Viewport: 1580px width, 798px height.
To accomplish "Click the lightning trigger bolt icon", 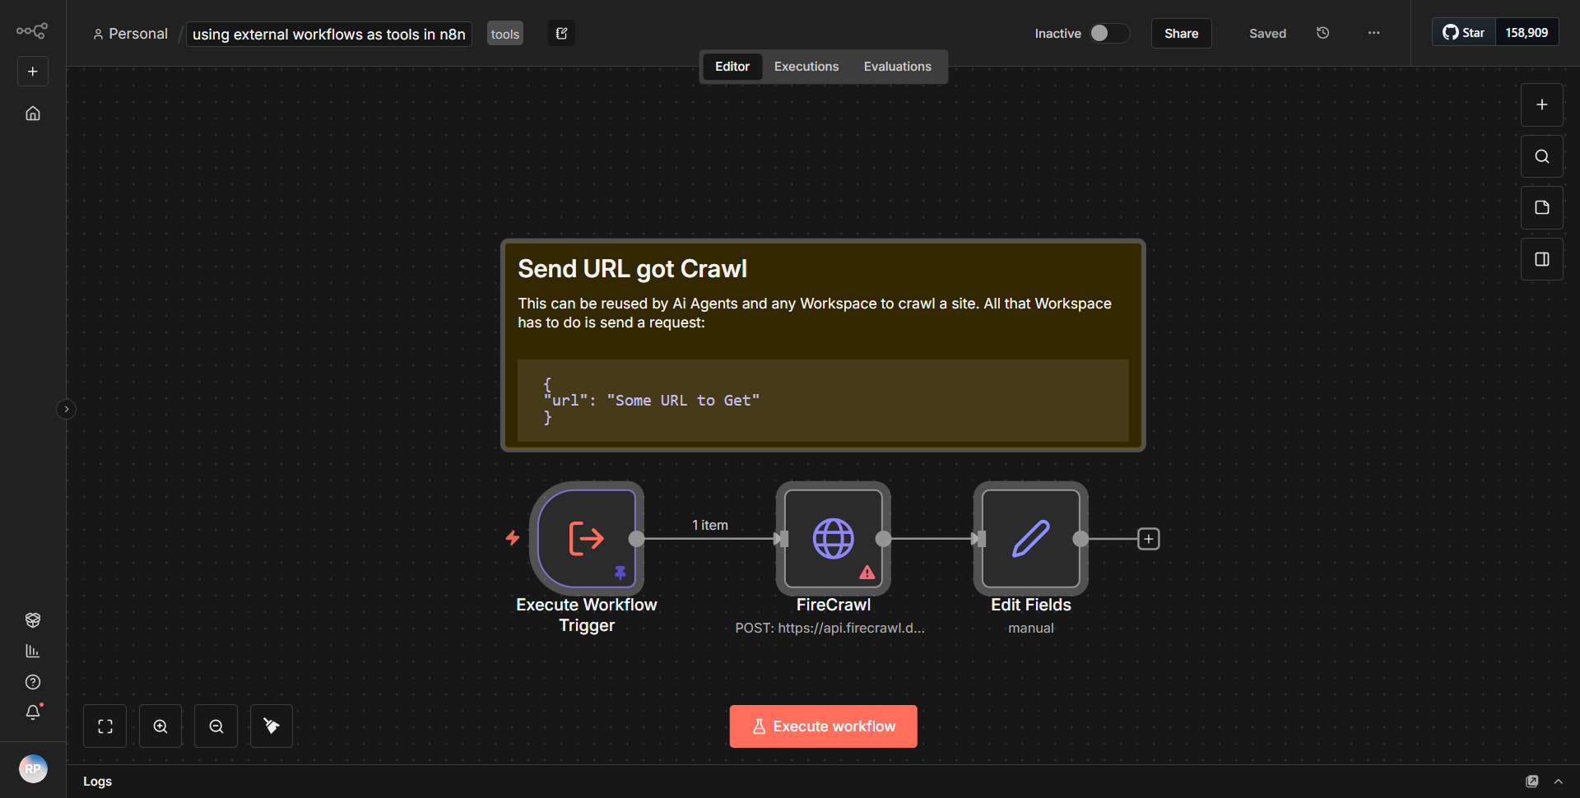I will tap(513, 538).
